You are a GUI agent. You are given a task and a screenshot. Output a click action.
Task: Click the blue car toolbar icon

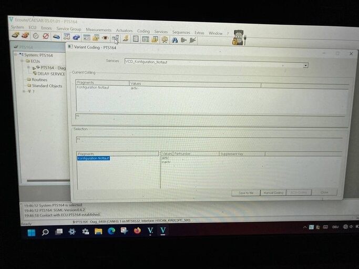76,37
